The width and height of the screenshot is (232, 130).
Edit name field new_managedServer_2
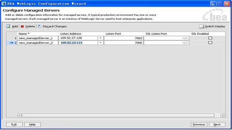point(37,43)
